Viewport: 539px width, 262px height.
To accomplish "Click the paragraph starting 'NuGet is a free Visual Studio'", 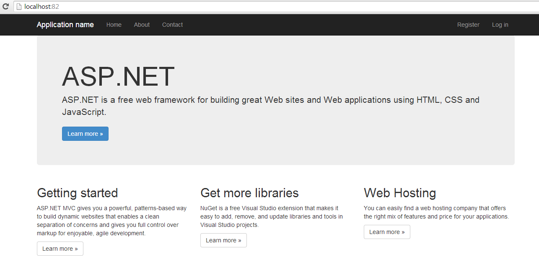I will coord(272,216).
